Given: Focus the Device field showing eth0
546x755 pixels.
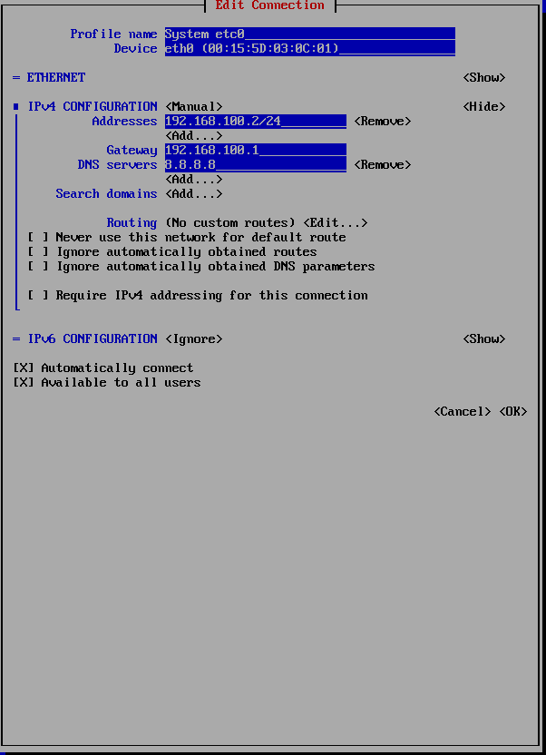Looking at the screenshot, I should pyautogui.click(x=310, y=49).
